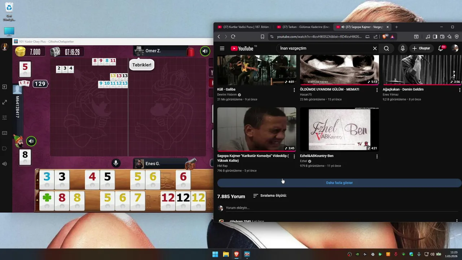Reload the YouTube page

click(233, 36)
